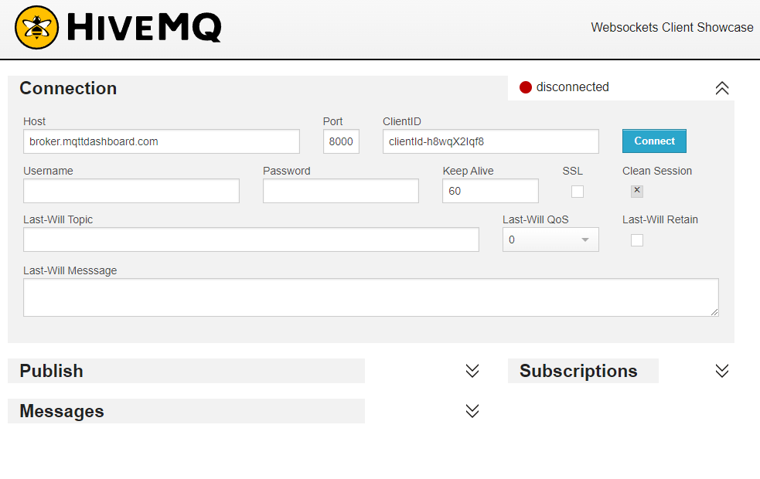Click the HiveMQ bee logo
Viewport: 760px width, 479px height.
pos(37,28)
